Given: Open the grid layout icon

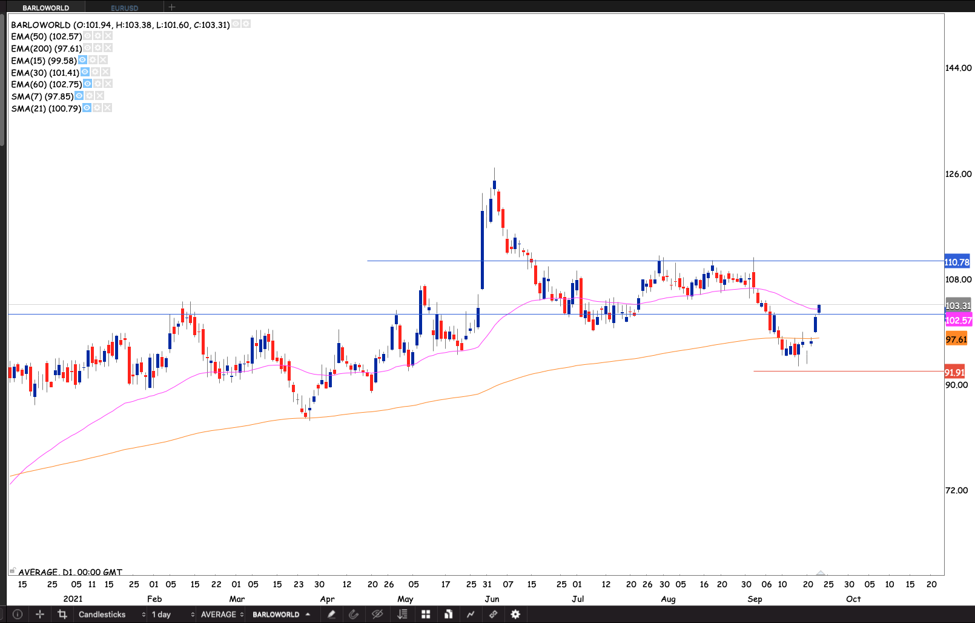Looking at the screenshot, I should [x=426, y=615].
